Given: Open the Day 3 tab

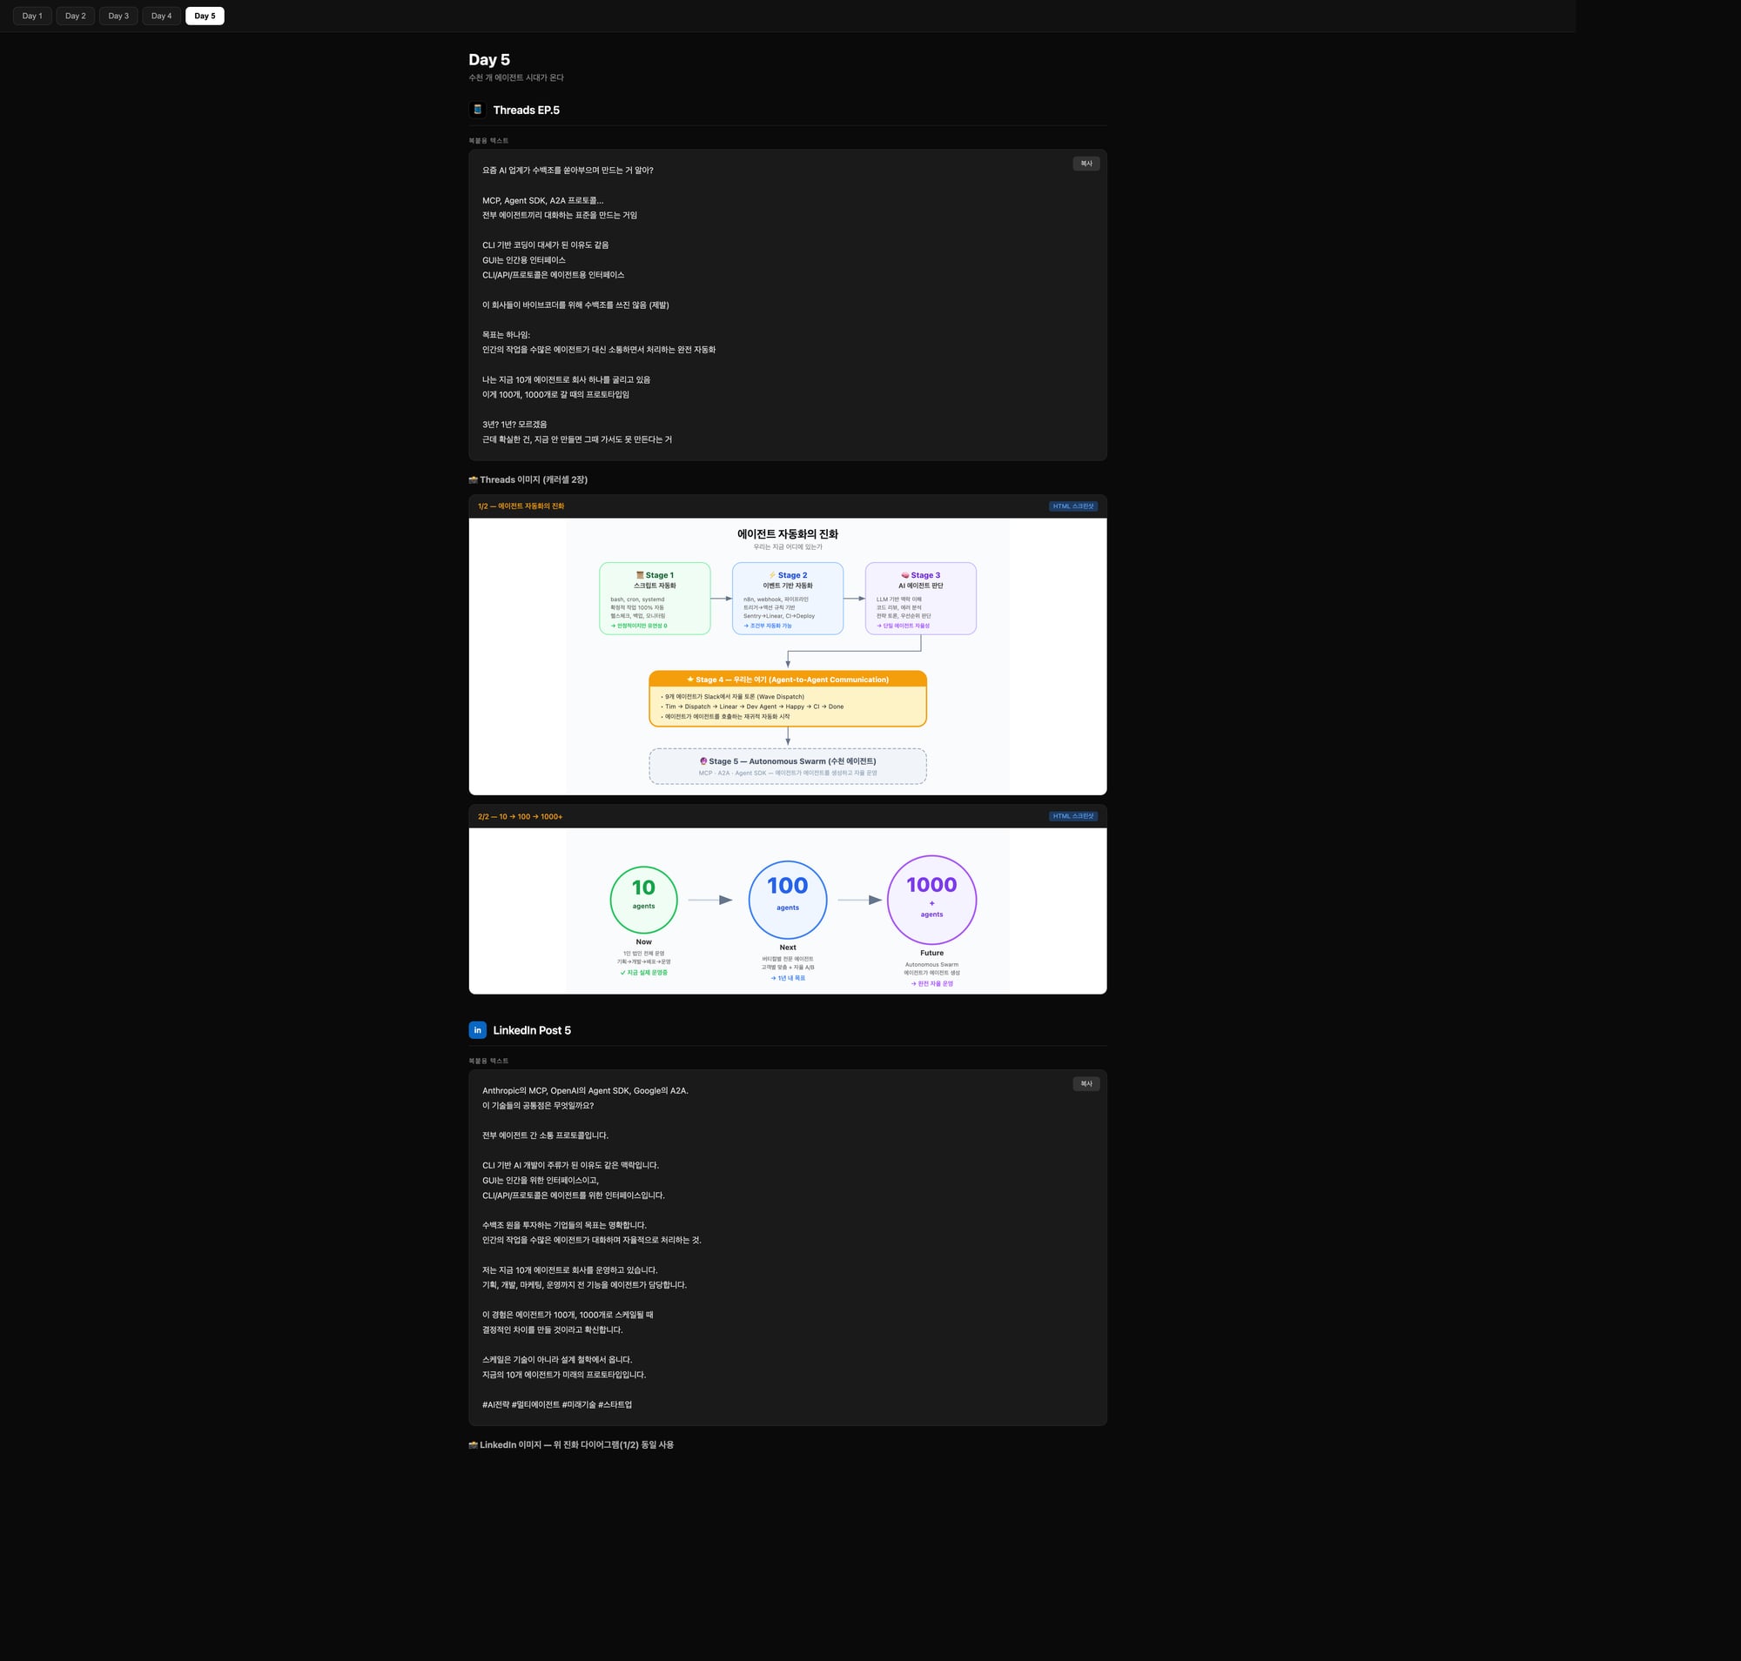Looking at the screenshot, I should (118, 16).
